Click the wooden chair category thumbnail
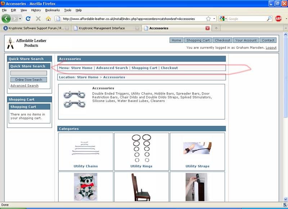The height and width of the screenshot is (209, 288). click(x=141, y=187)
